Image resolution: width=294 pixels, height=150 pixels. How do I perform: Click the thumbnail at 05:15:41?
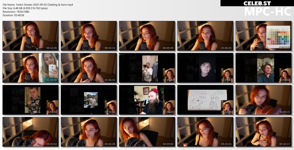[x=205, y=132]
